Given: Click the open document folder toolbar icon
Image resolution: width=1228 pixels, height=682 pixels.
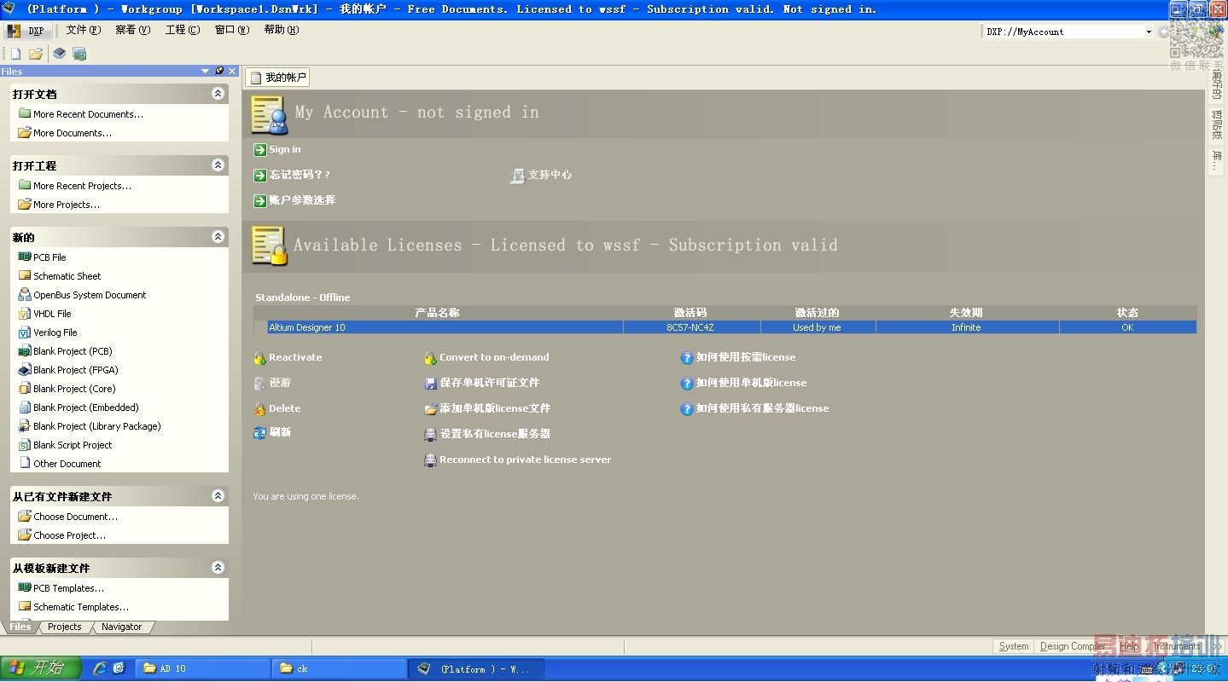Looking at the screenshot, I should pos(36,54).
